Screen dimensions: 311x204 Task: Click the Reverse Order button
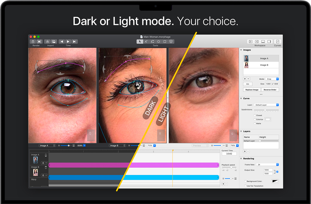pos(270,90)
